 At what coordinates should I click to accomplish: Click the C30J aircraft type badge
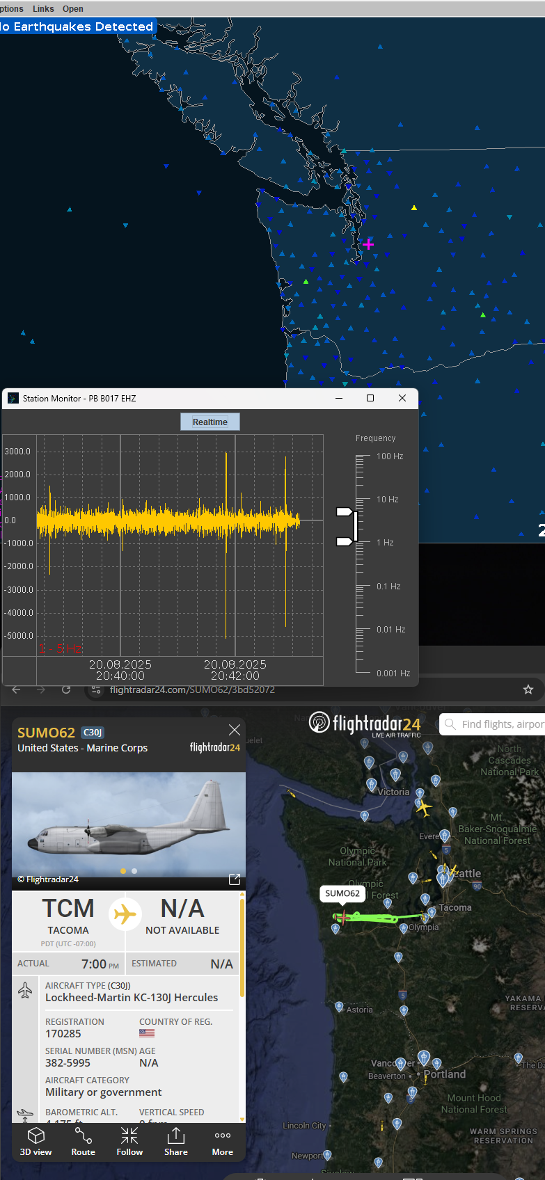(x=93, y=732)
